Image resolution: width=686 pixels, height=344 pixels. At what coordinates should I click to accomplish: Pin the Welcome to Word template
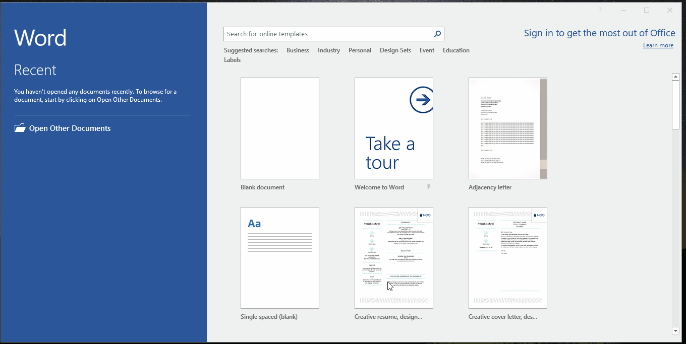pyautogui.click(x=429, y=187)
